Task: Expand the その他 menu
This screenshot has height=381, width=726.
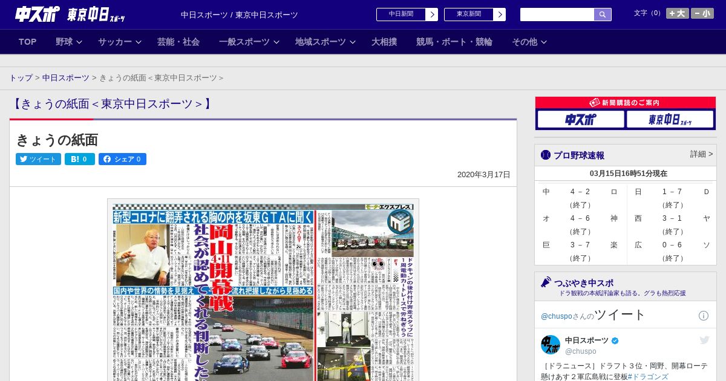Action: pyautogui.click(x=529, y=42)
